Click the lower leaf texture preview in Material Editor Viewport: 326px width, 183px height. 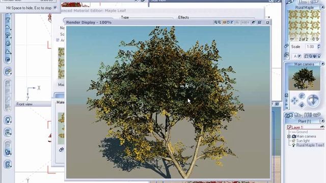(61, 128)
